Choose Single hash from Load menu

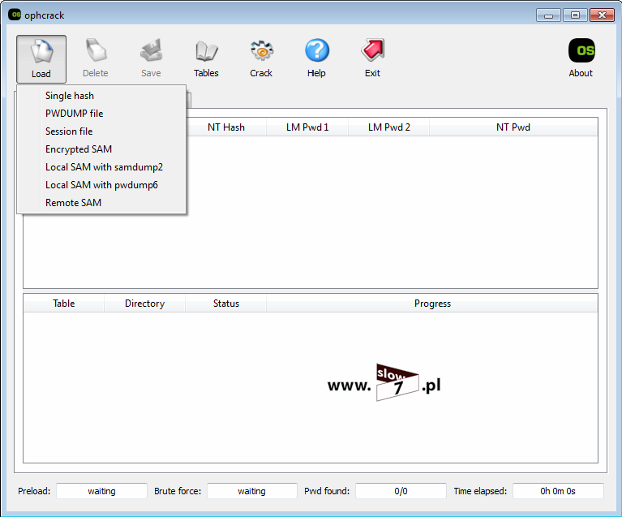pyautogui.click(x=101, y=96)
